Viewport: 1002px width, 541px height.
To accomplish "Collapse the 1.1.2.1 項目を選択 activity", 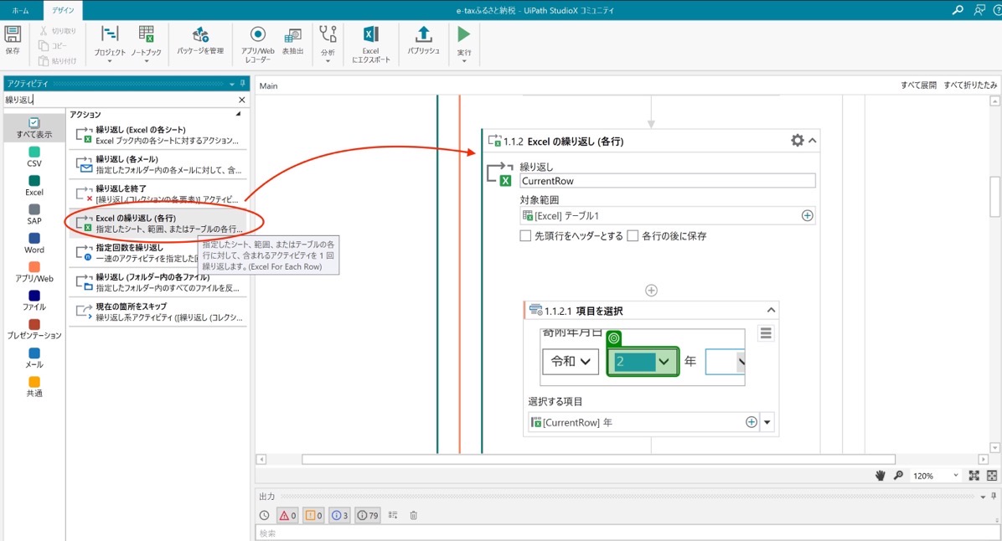I will click(771, 311).
